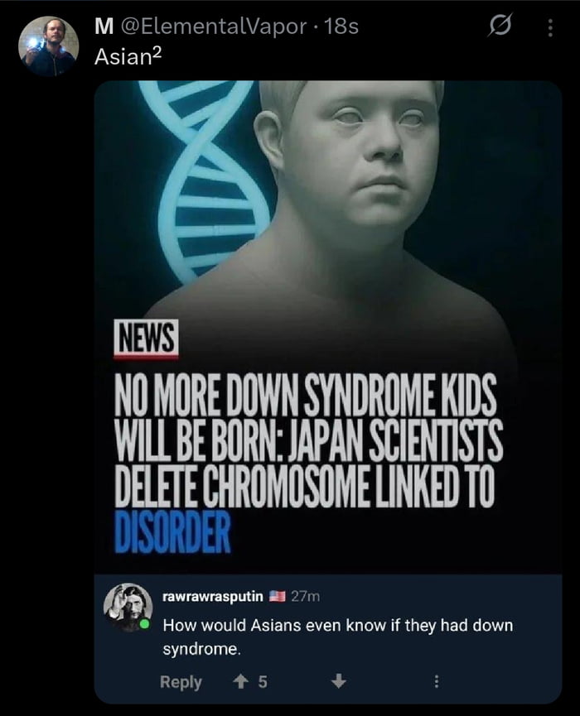Select the display name M
This screenshot has height=716, width=580.
(x=104, y=26)
